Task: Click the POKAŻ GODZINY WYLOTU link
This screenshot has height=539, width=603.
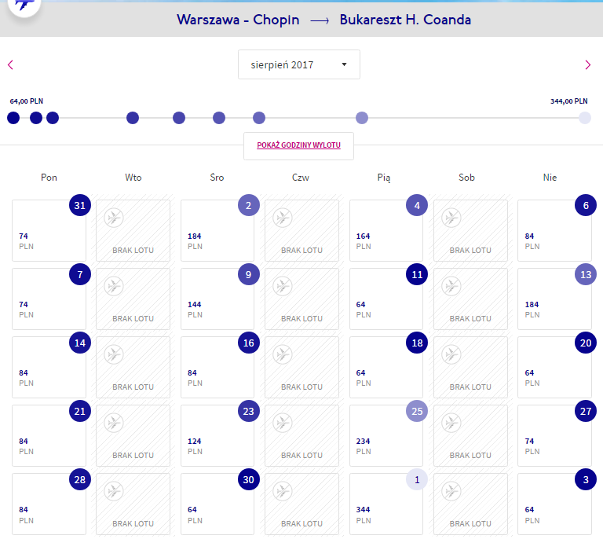Action: click(298, 145)
